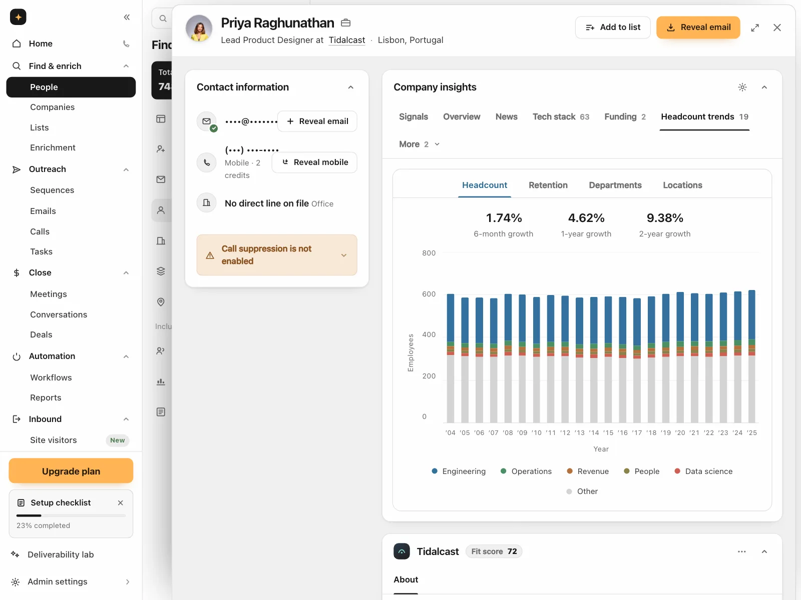Viewport: 801px width, 600px height.
Task: Open the Overview tab
Action: (462, 116)
